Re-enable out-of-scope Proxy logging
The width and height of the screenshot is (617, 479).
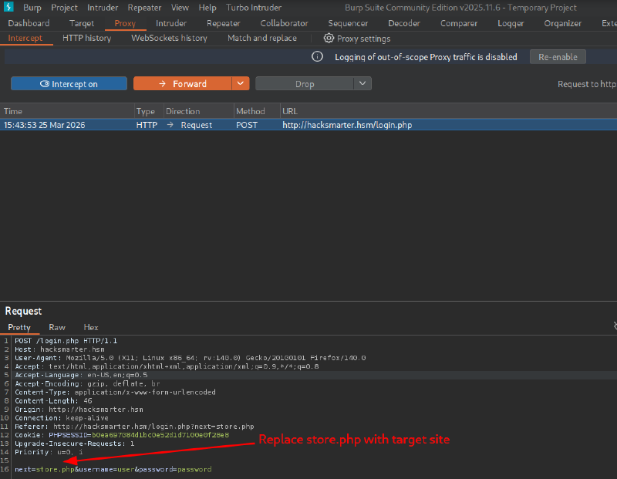point(558,57)
